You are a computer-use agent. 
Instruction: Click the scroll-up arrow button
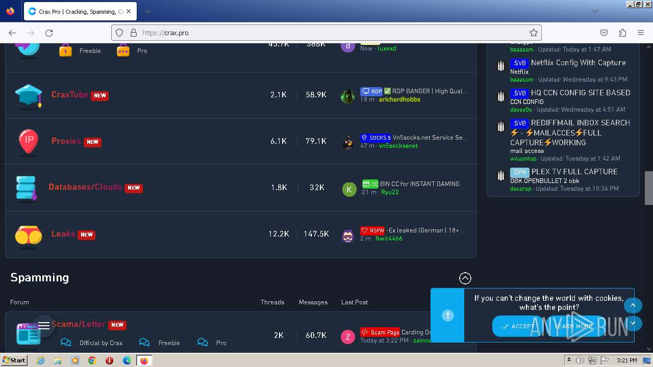(x=633, y=305)
